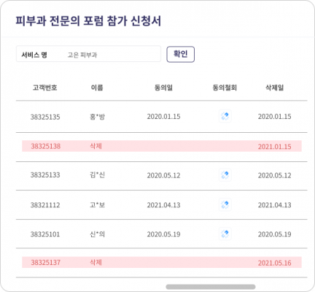This screenshot has width=315, height=292.
Task: Select the 동의일 column header
Action: pos(163,88)
